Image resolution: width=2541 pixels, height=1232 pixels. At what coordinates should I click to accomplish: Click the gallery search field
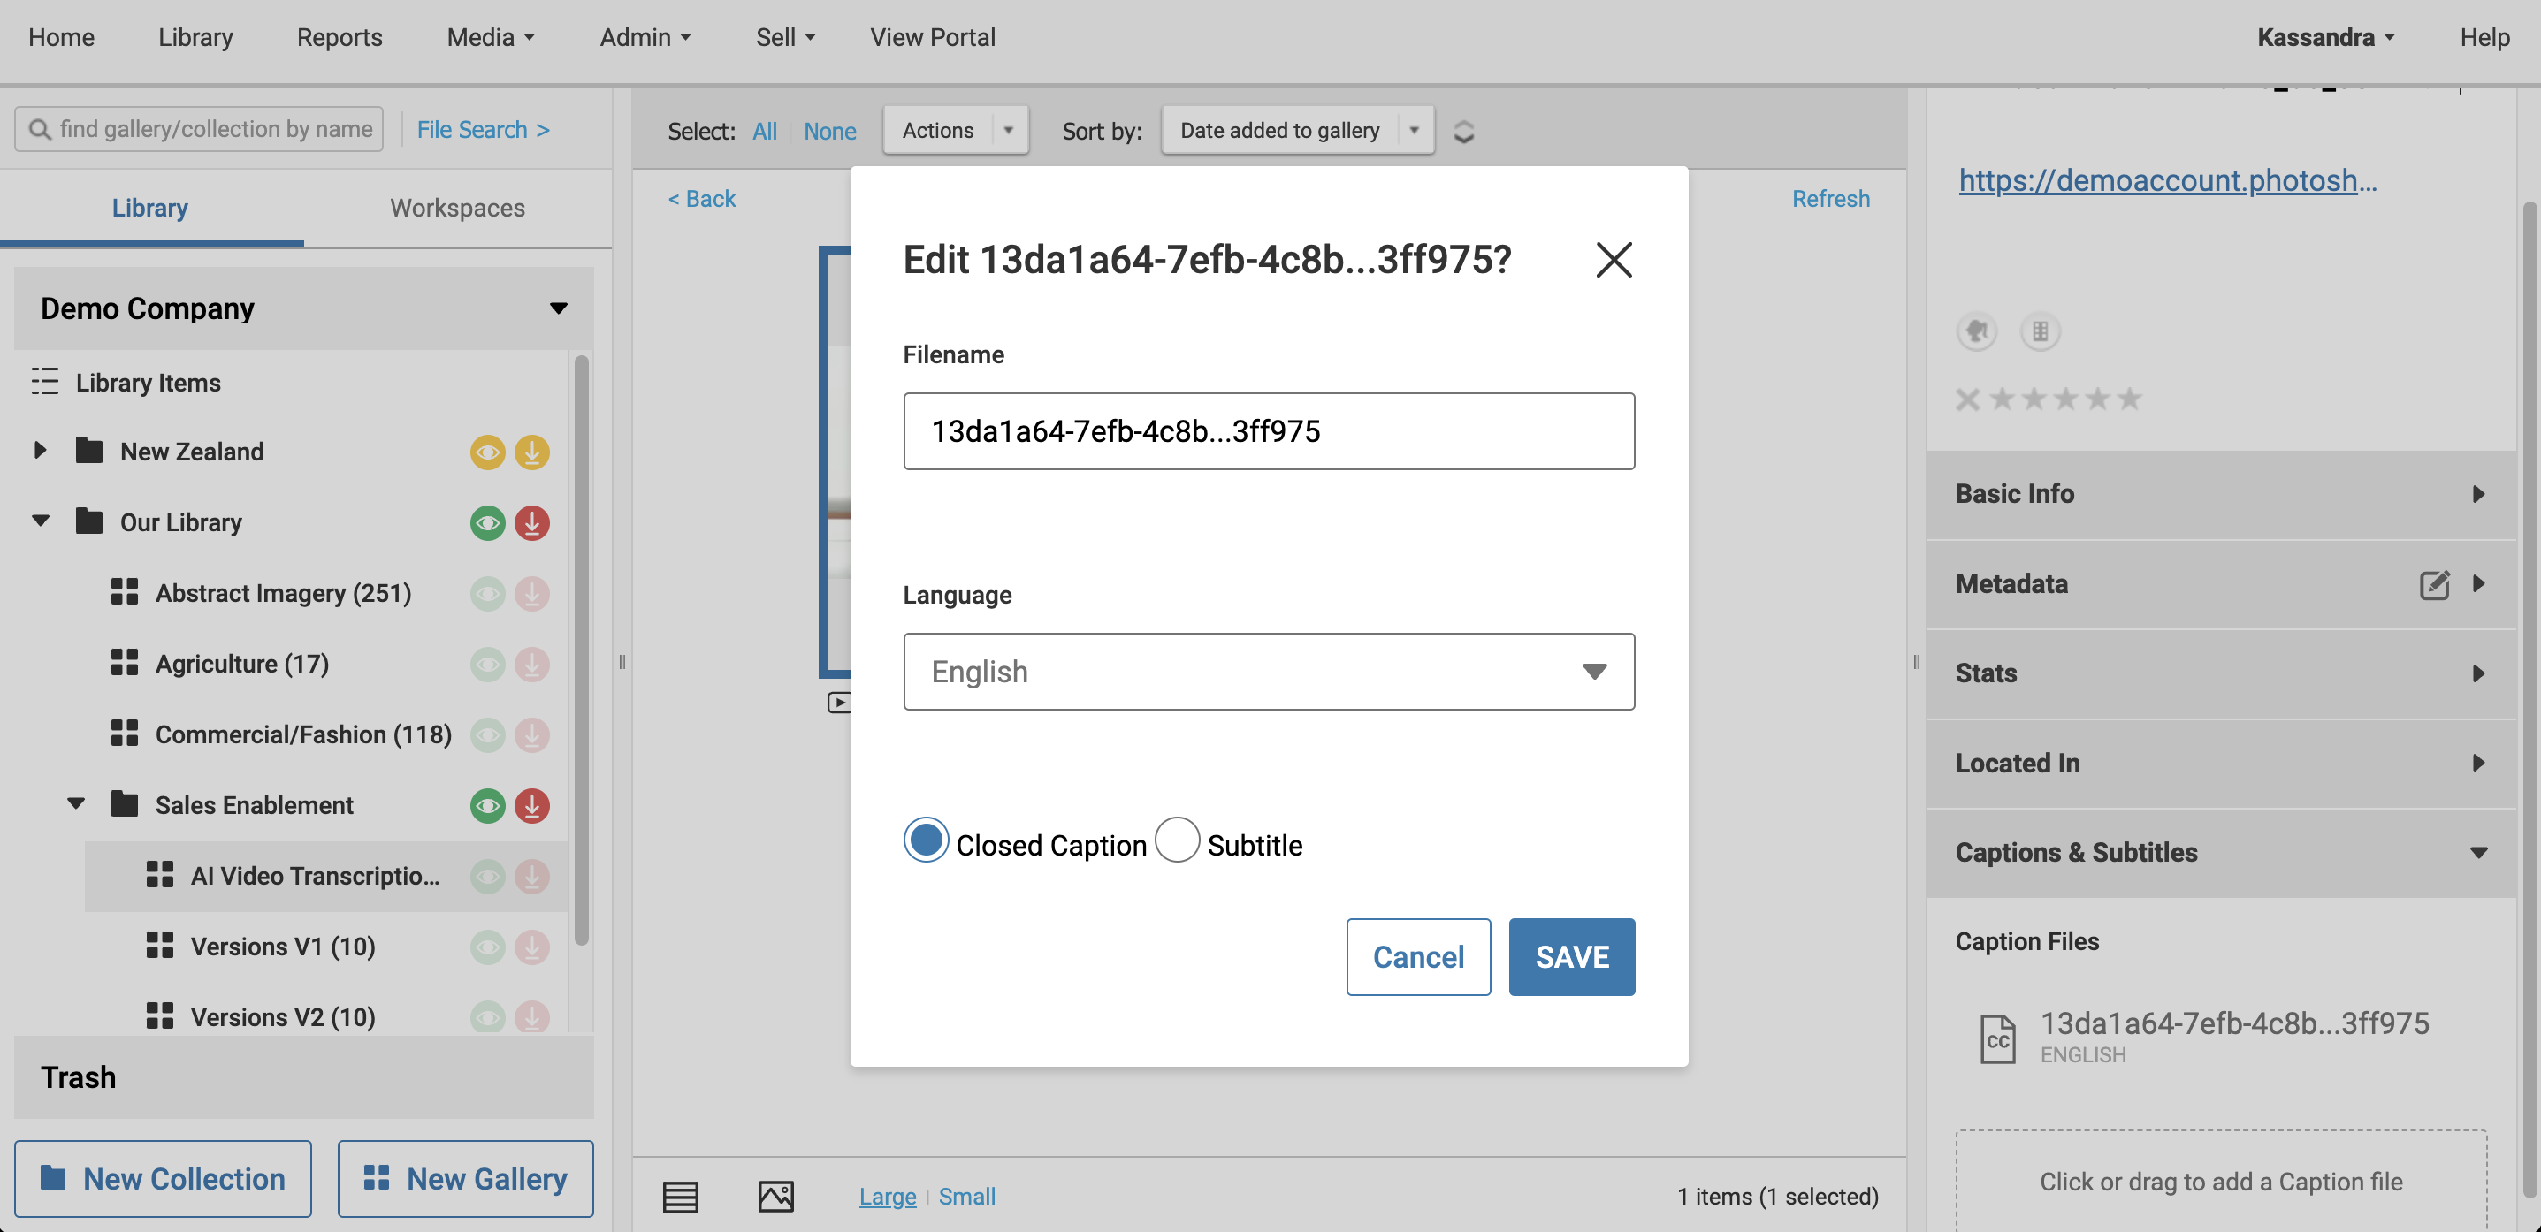(x=199, y=129)
